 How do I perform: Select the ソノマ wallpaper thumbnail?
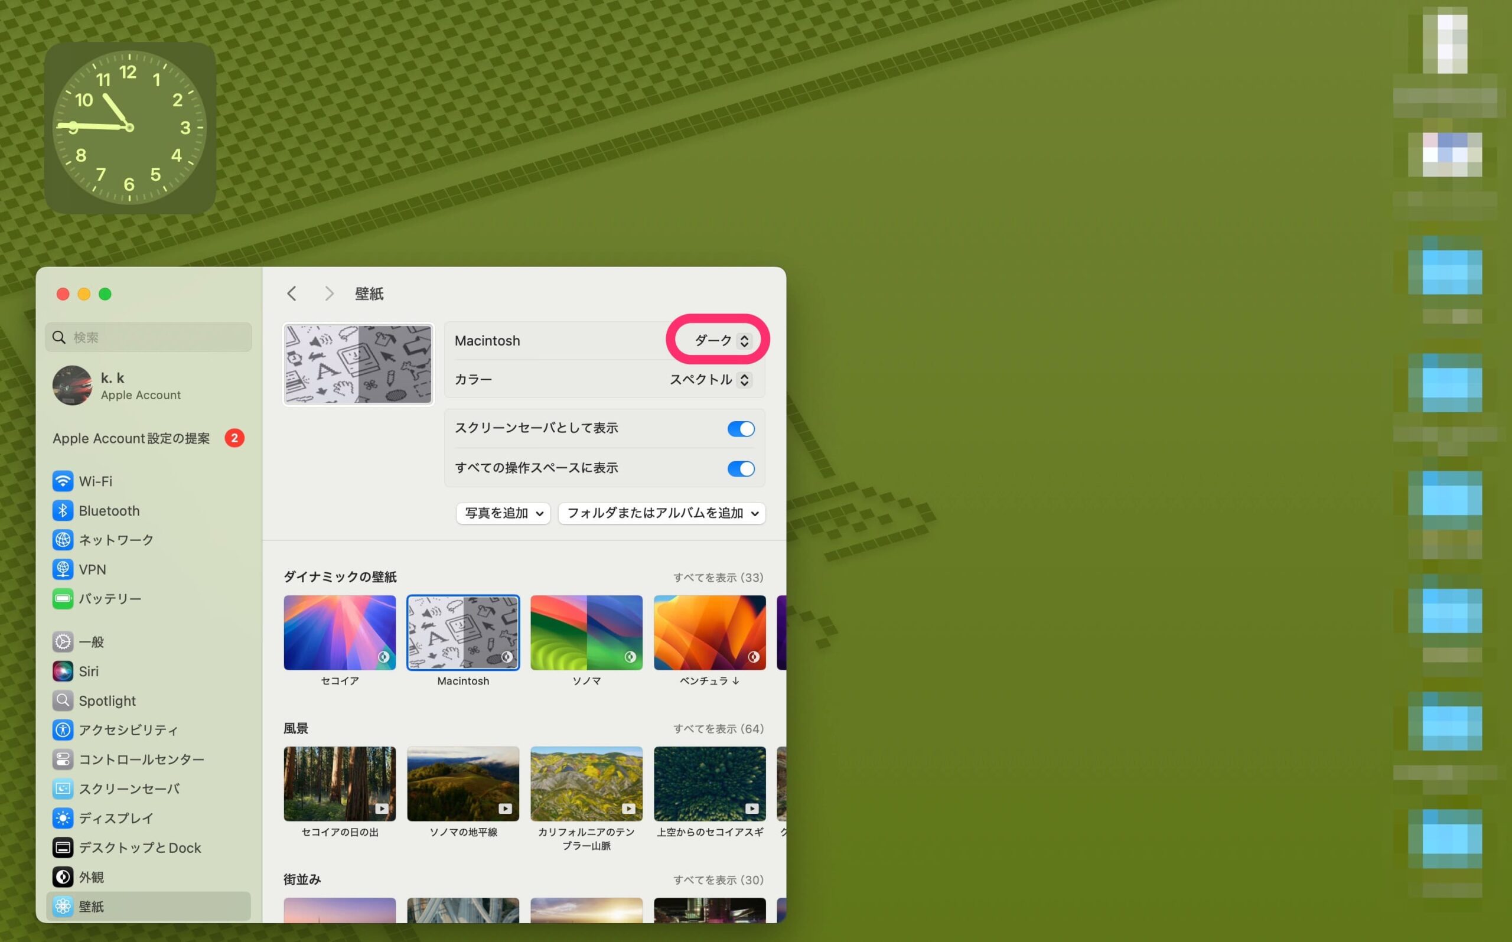[586, 633]
